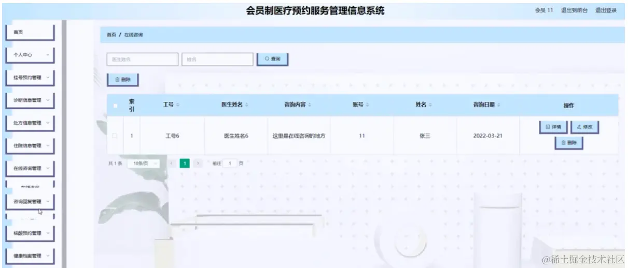628x268 pixels.
Task: Click the 工号6 table cell
Action: pyautogui.click(x=172, y=136)
